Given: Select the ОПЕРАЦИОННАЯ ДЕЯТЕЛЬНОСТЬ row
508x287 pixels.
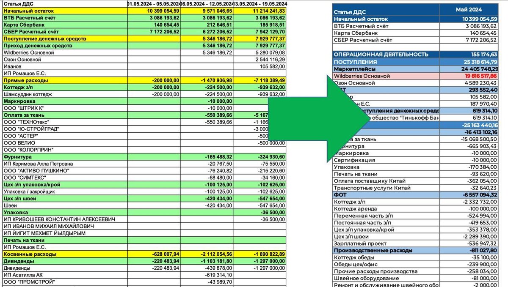Looking at the screenshot, I should (415, 55).
